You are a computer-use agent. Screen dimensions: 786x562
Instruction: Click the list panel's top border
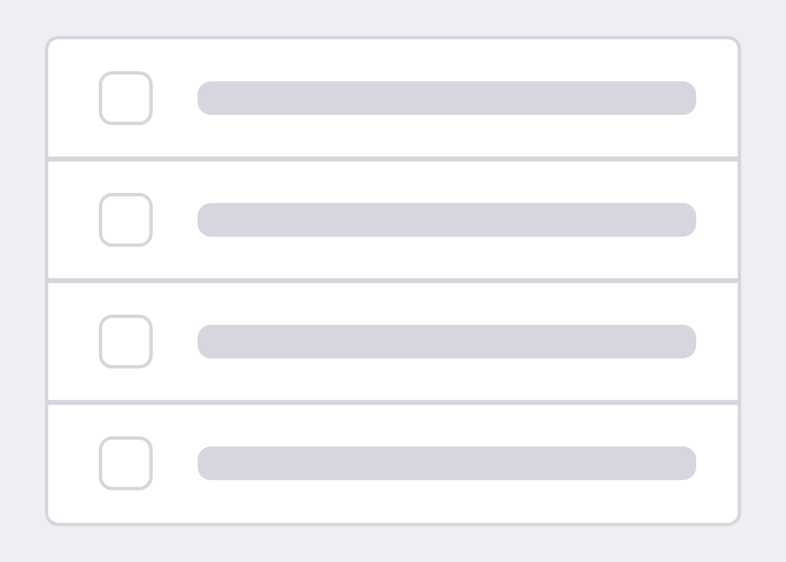click(393, 38)
